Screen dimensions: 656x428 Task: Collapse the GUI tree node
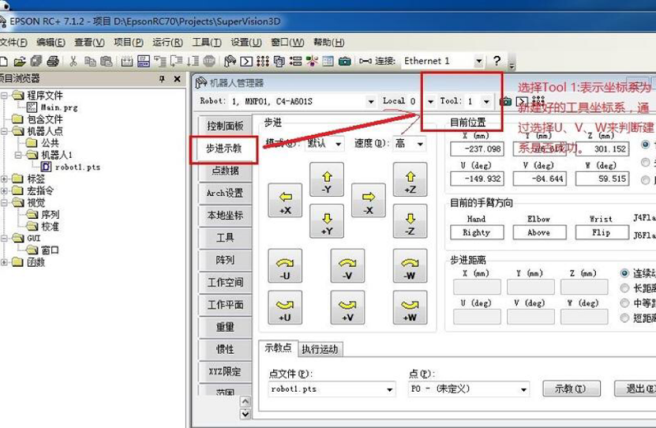(x=4, y=238)
